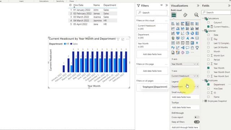Insert the card visual
The image size is (231, 130).
[197, 38]
